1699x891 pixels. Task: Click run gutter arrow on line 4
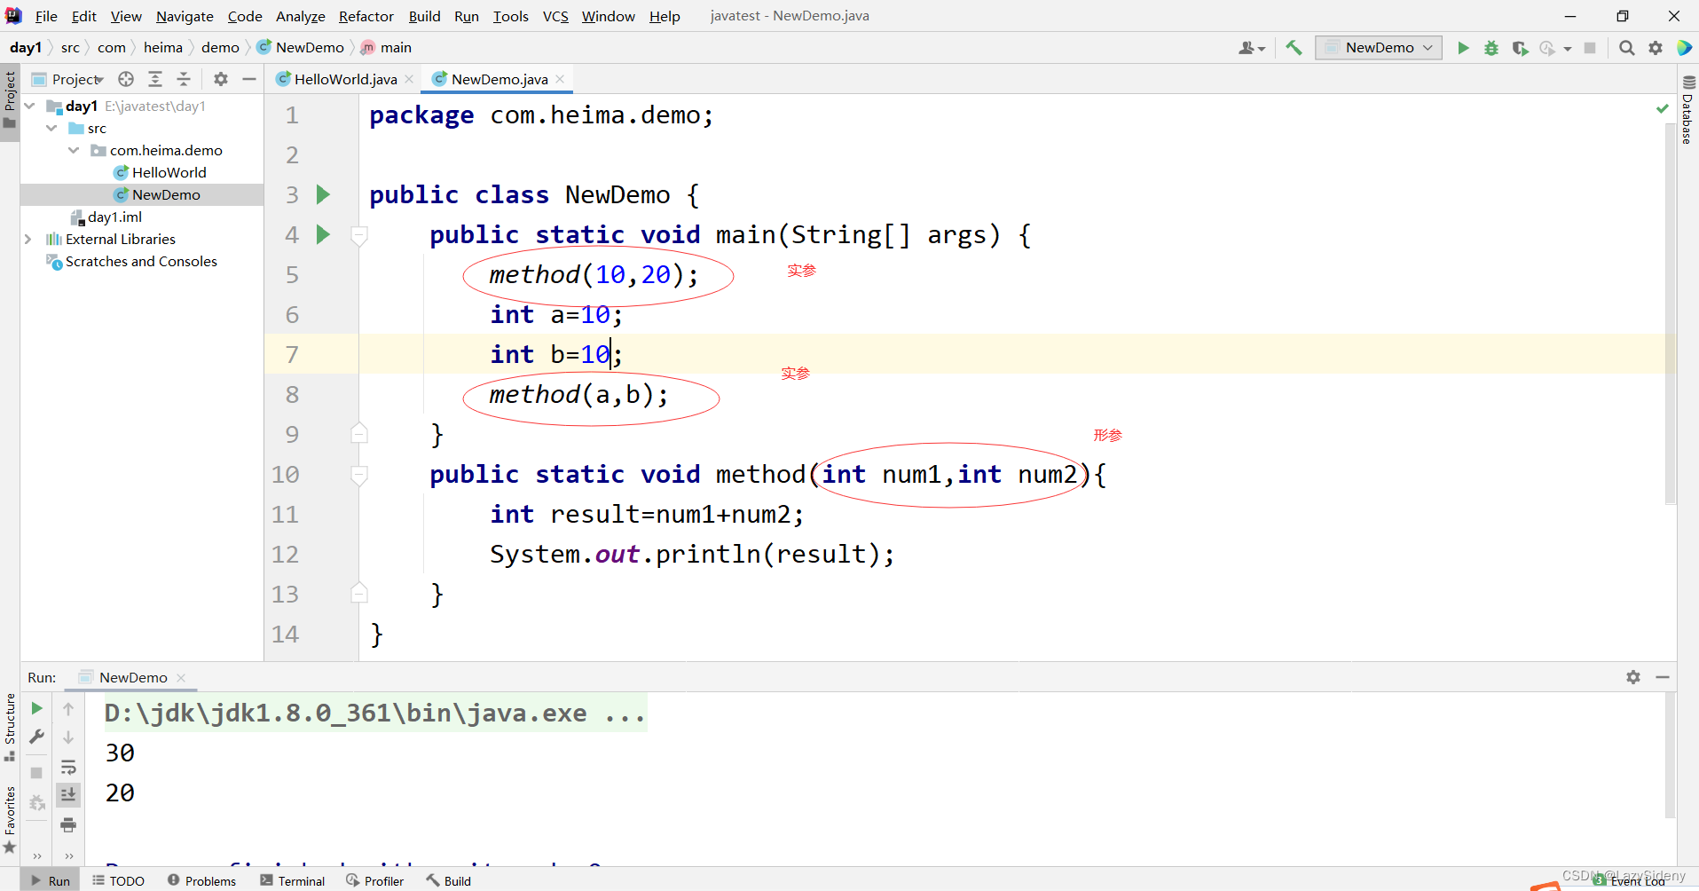323,234
